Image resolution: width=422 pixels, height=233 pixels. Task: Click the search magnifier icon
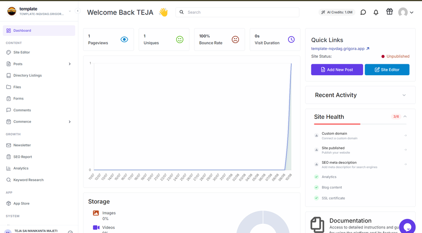(182, 12)
